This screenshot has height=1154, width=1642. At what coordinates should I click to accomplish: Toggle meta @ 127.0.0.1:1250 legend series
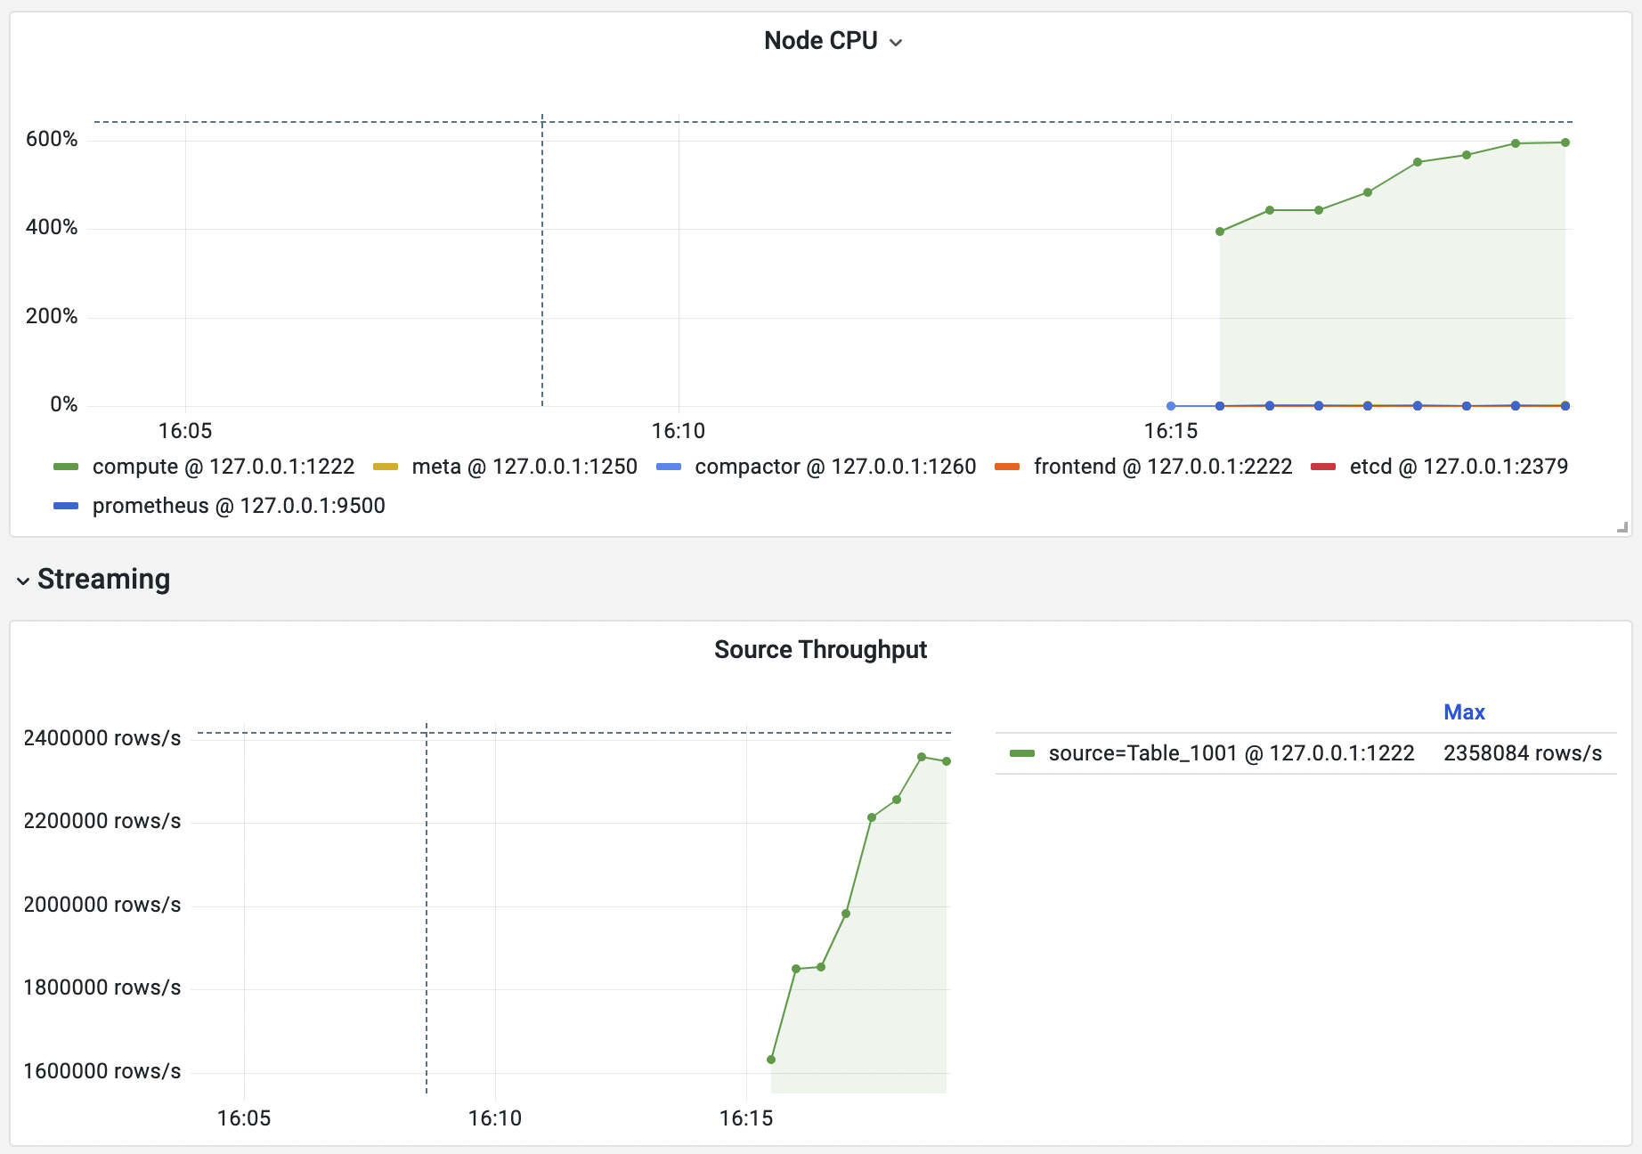pyautogui.click(x=524, y=467)
